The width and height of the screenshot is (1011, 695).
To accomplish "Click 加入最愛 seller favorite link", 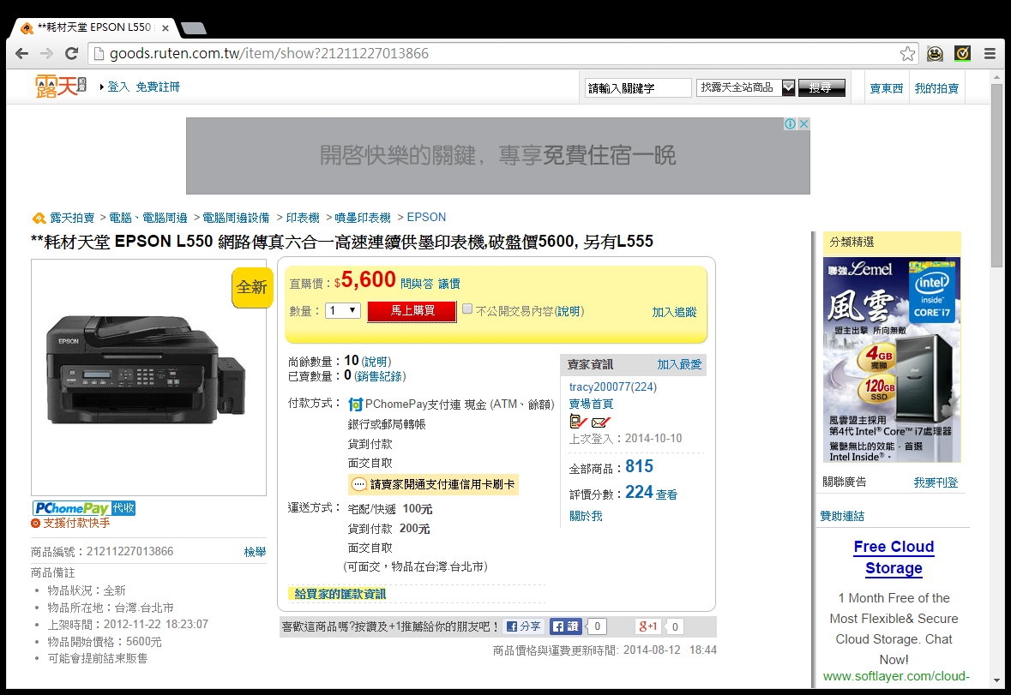I will pos(679,364).
